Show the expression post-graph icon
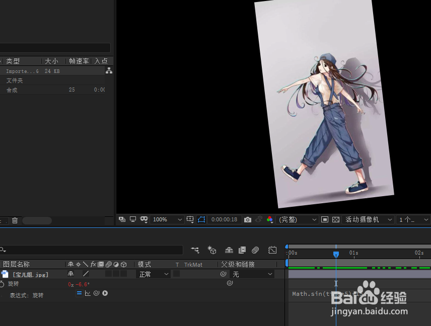This screenshot has height=326, width=431. (x=88, y=293)
